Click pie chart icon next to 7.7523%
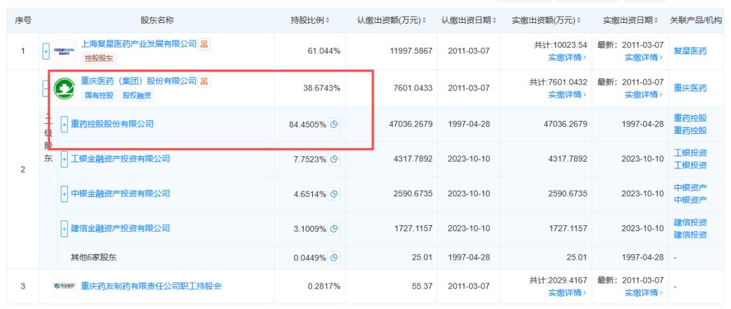Screen dimensions: 731x309 click(334, 160)
